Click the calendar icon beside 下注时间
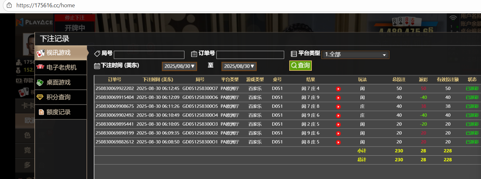Image resolution: width=481 pixels, height=179 pixels. [x=97, y=66]
